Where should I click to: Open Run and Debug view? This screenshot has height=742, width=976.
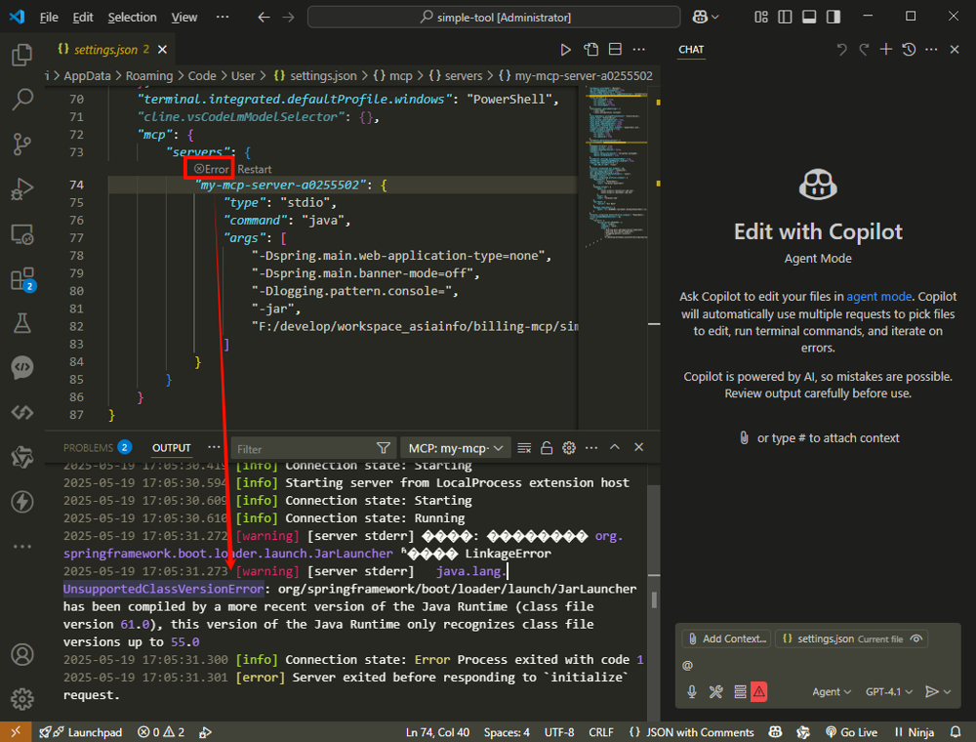click(21, 189)
